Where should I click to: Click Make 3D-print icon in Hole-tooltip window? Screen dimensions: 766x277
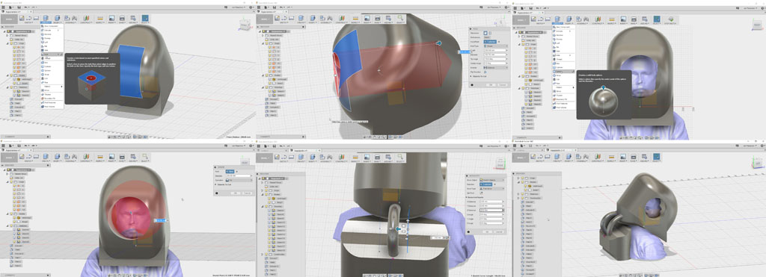[122, 18]
